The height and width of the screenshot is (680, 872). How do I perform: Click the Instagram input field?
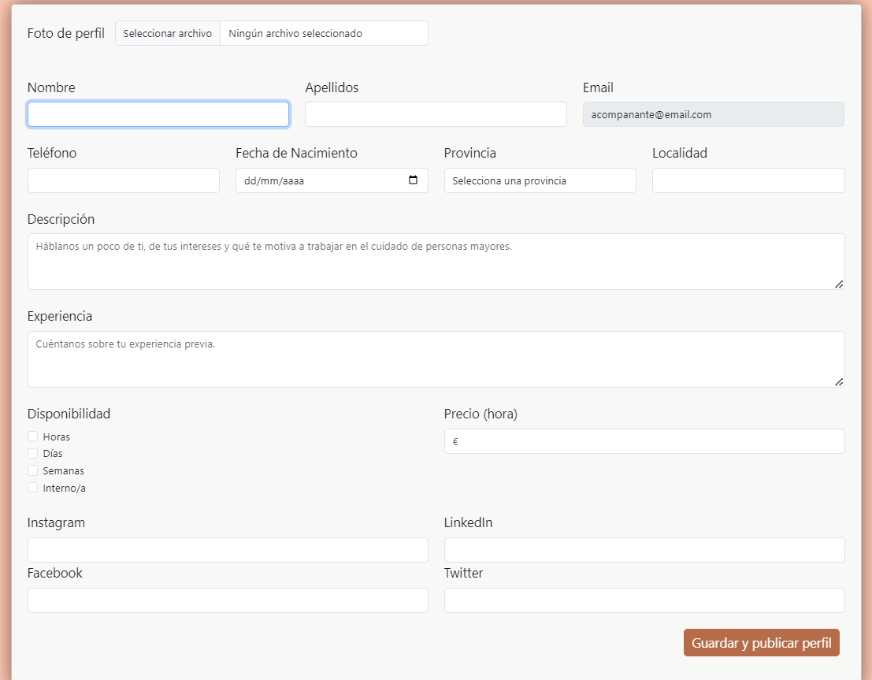click(228, 550)
